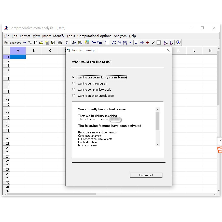Click the single-line row insert icon
Screen dimensions: 222x222
click(x=94, y=43)
